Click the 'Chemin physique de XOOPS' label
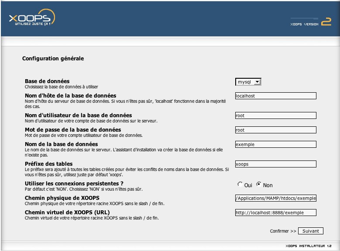Image resolution: width=340 pixels, height=251 pixels. (62, 198)
